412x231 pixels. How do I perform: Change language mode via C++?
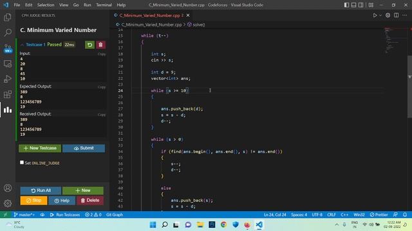coord(344,215)
